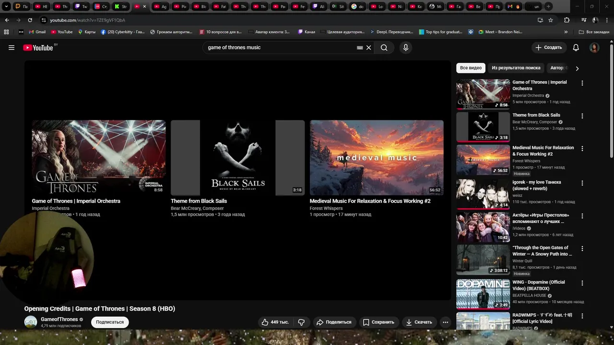Open the account avatar menu
Image resolution: width=614 pixels, height=345 pixels.
pyautogui.click(x=594, y=47)
